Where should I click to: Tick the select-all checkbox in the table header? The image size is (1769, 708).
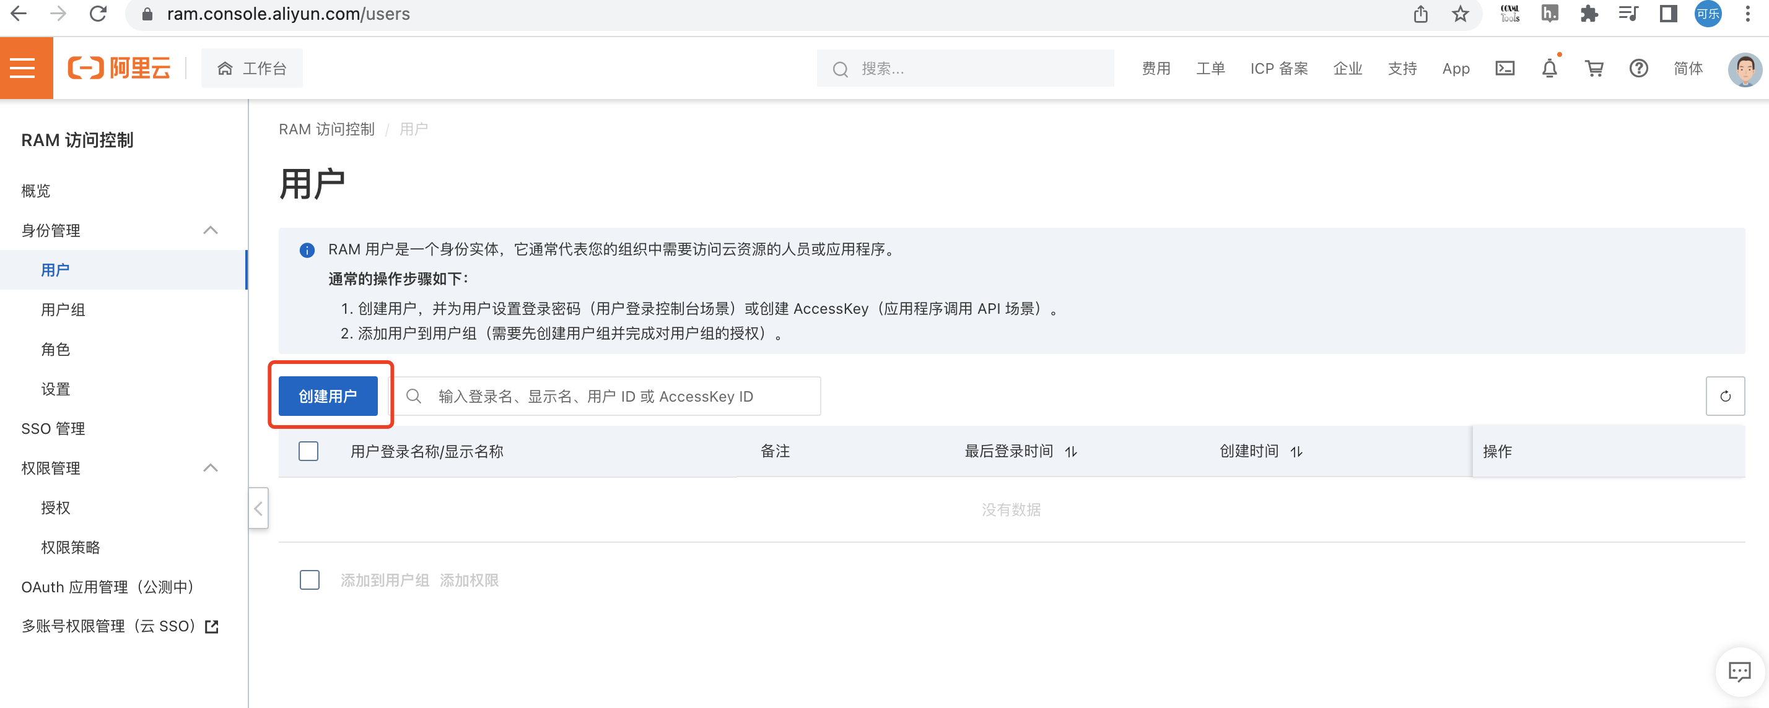pos(308,451)
